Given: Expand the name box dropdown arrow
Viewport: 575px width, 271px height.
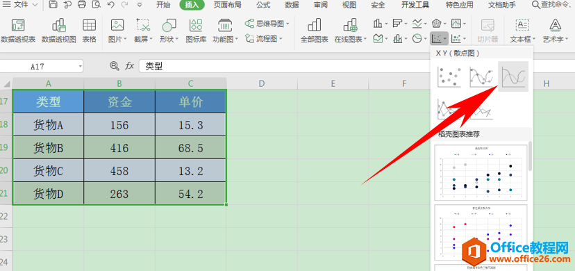Looking at the screenshot, I should [80, 67].
